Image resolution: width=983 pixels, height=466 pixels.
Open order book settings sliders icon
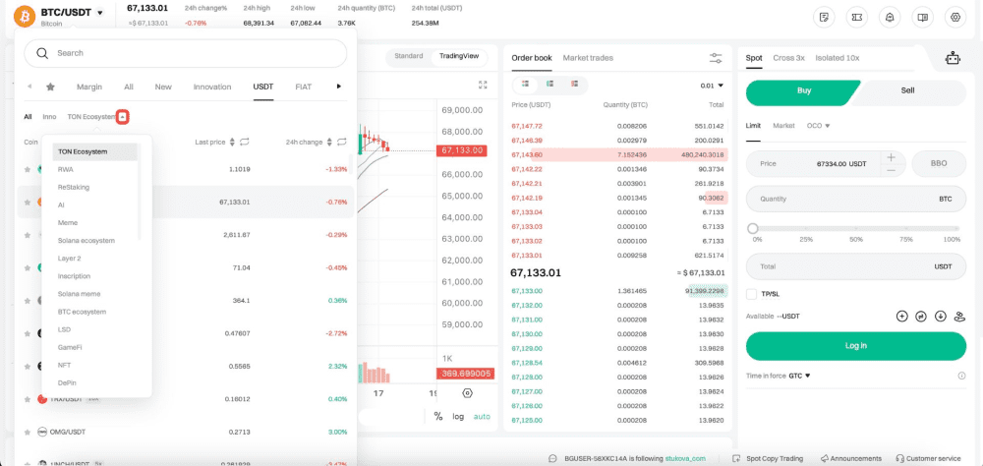716,58
